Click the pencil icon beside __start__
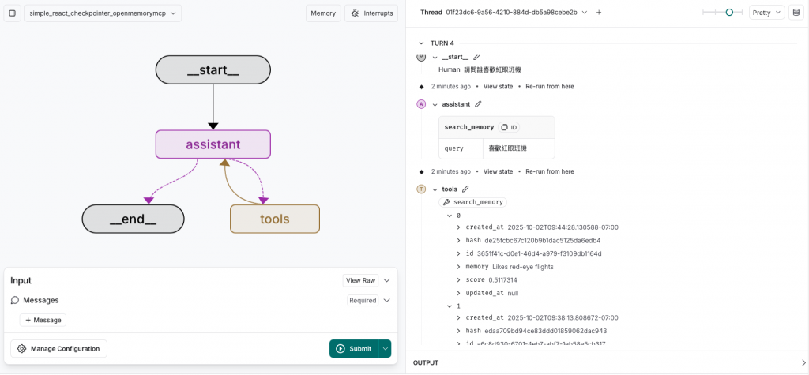Viewport: 809px width, 375px height. click(476, 58)
